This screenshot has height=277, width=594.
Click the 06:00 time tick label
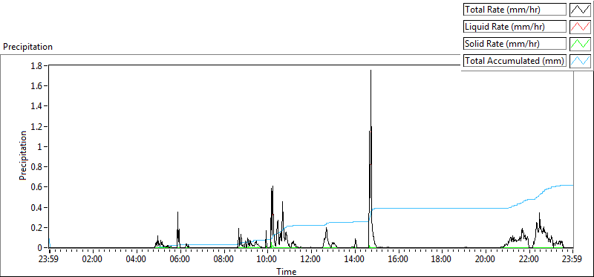coord(180,260)
